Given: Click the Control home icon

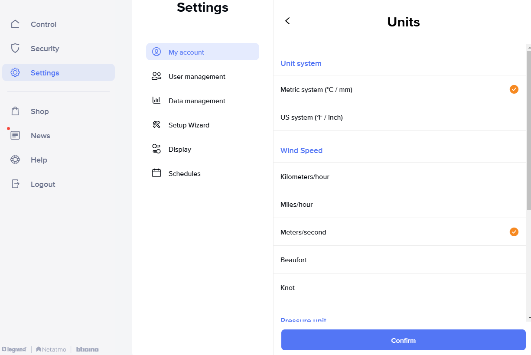Looking at the screenshot, I should (x=15, y=24).
